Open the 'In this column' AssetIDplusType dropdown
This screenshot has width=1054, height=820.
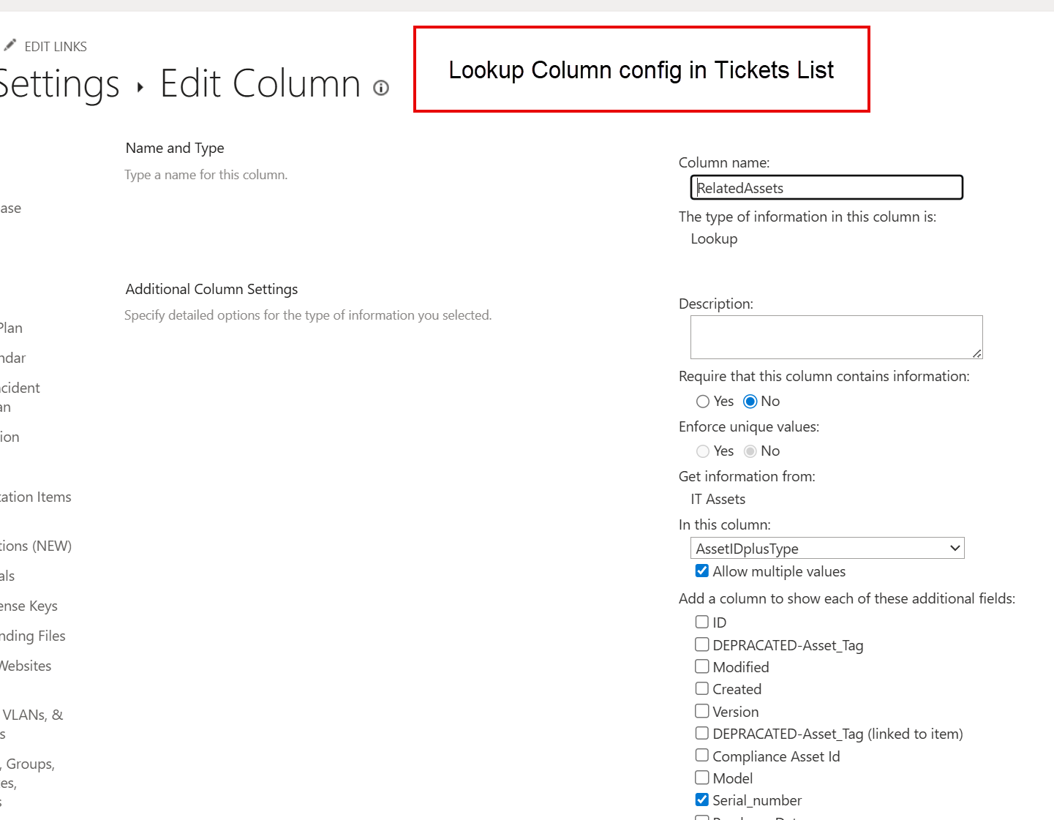point(827,549)
